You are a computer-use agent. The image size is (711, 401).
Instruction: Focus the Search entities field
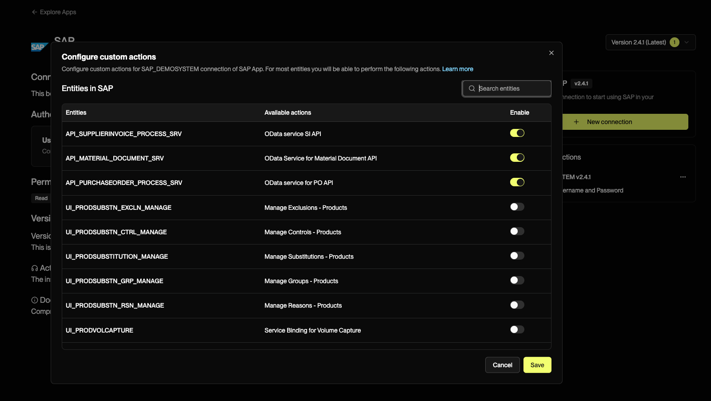coord(511,88)
